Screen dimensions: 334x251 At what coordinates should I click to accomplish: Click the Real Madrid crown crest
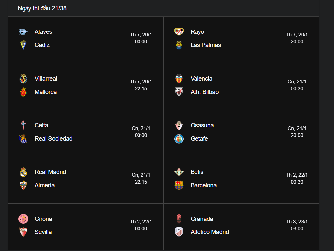pos(23,172)
